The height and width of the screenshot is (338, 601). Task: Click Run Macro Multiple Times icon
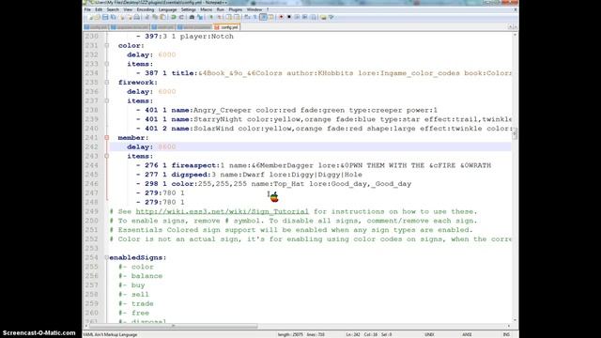pos(304,17)
